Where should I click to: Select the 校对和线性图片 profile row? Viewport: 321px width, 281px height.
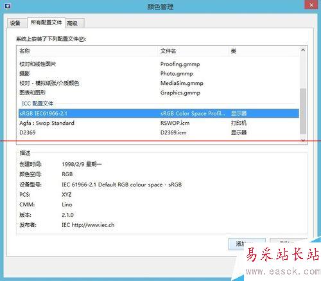(159, 64)
